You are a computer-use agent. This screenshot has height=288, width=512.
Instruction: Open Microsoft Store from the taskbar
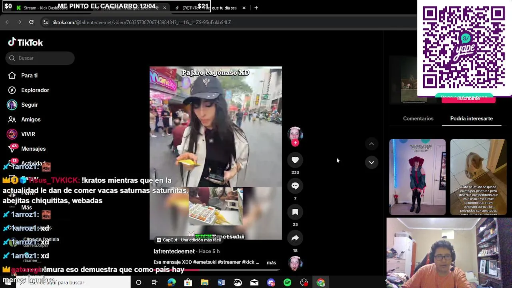coord(188,282)
